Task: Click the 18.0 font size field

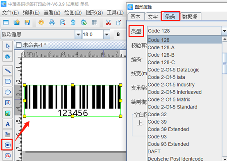Action: tap(93, 34)
